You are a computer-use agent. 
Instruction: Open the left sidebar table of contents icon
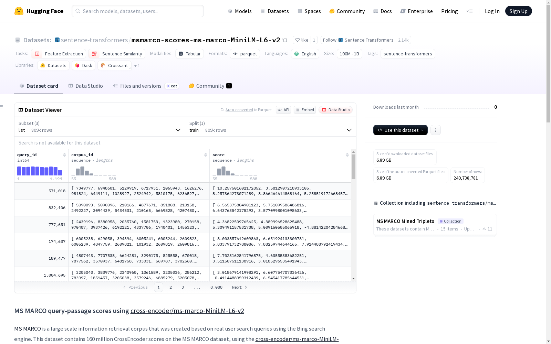1,107
